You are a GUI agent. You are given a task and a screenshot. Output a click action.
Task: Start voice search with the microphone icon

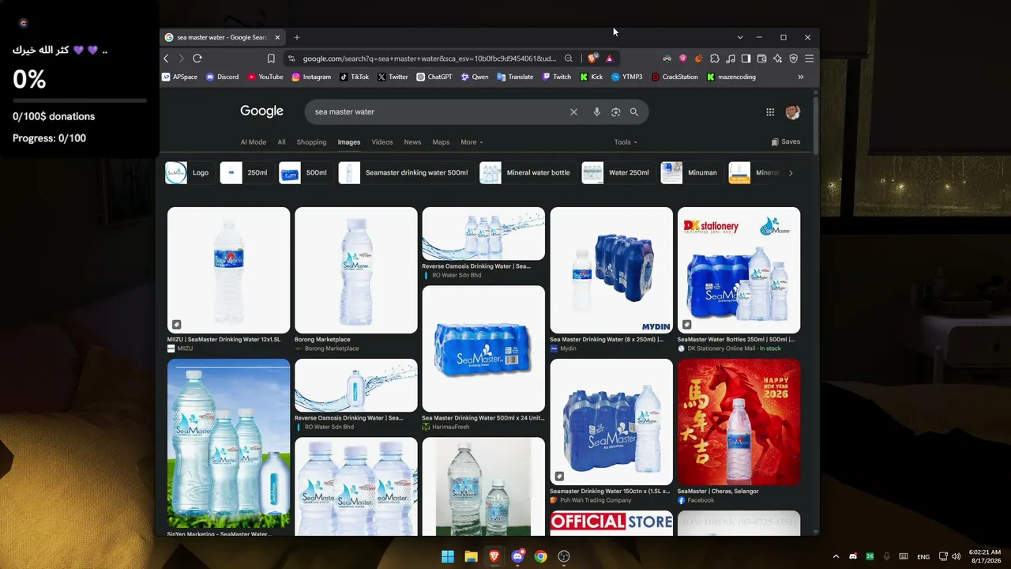597,112
